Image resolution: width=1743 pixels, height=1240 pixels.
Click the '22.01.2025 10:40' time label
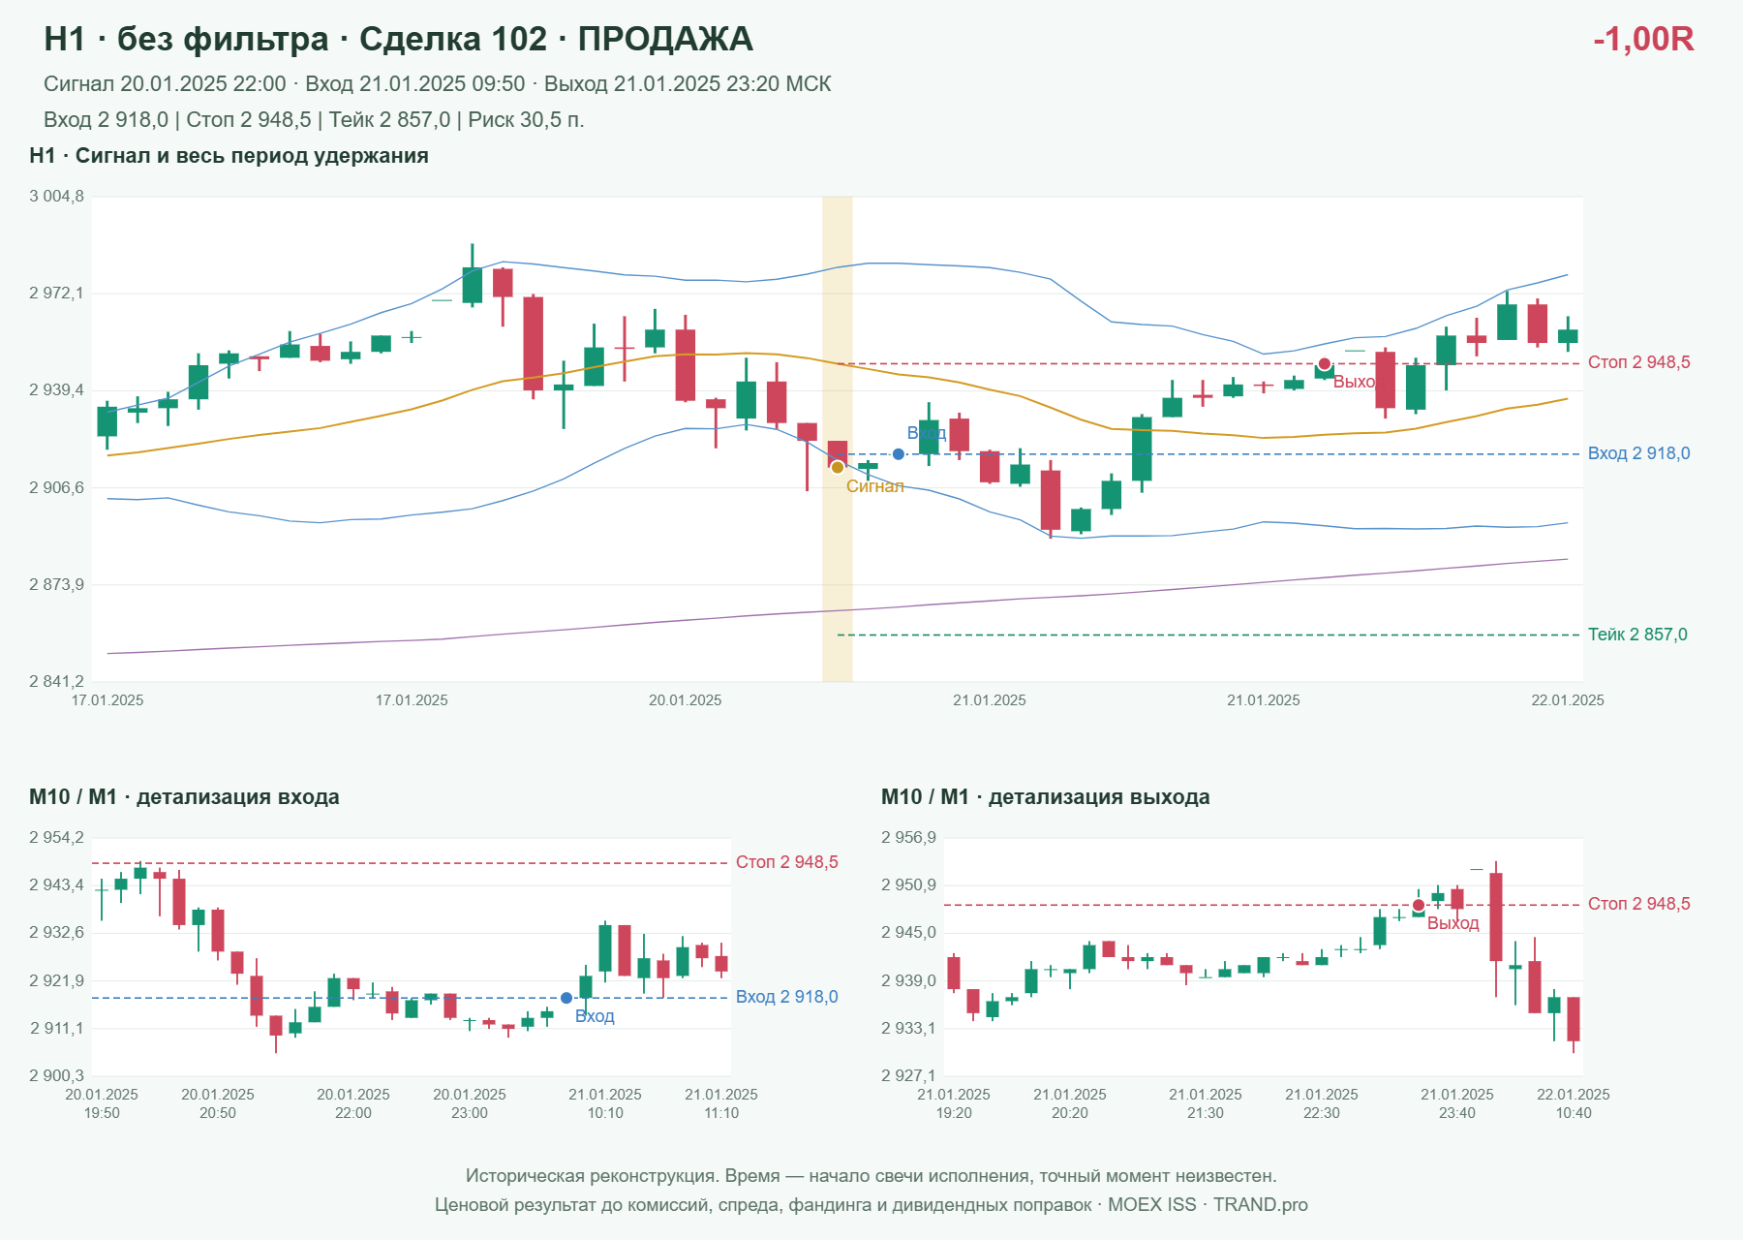point(1574,1103)
